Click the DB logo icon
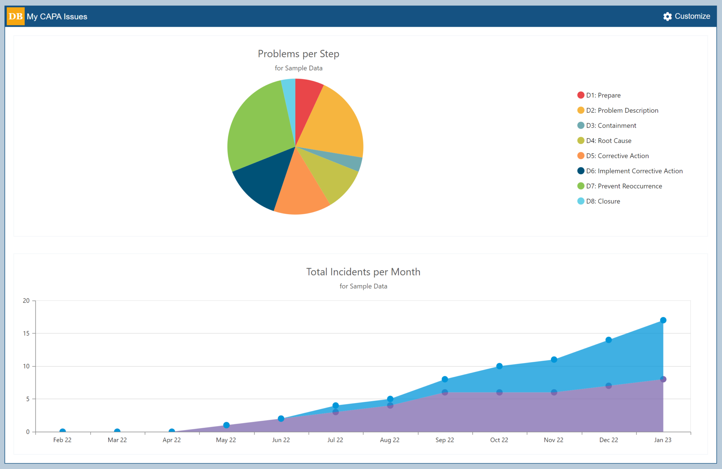 point(15,16)
